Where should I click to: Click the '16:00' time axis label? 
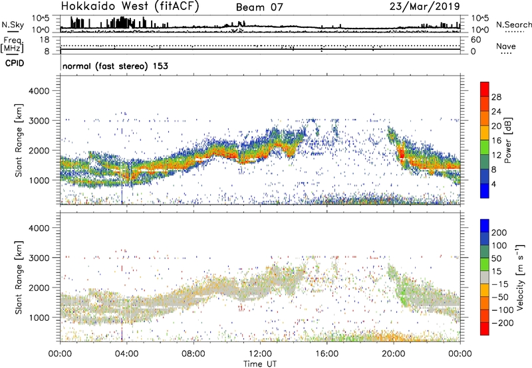[327, 354]
